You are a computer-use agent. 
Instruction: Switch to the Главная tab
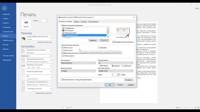pyautogui.click(x=76, y=22)
